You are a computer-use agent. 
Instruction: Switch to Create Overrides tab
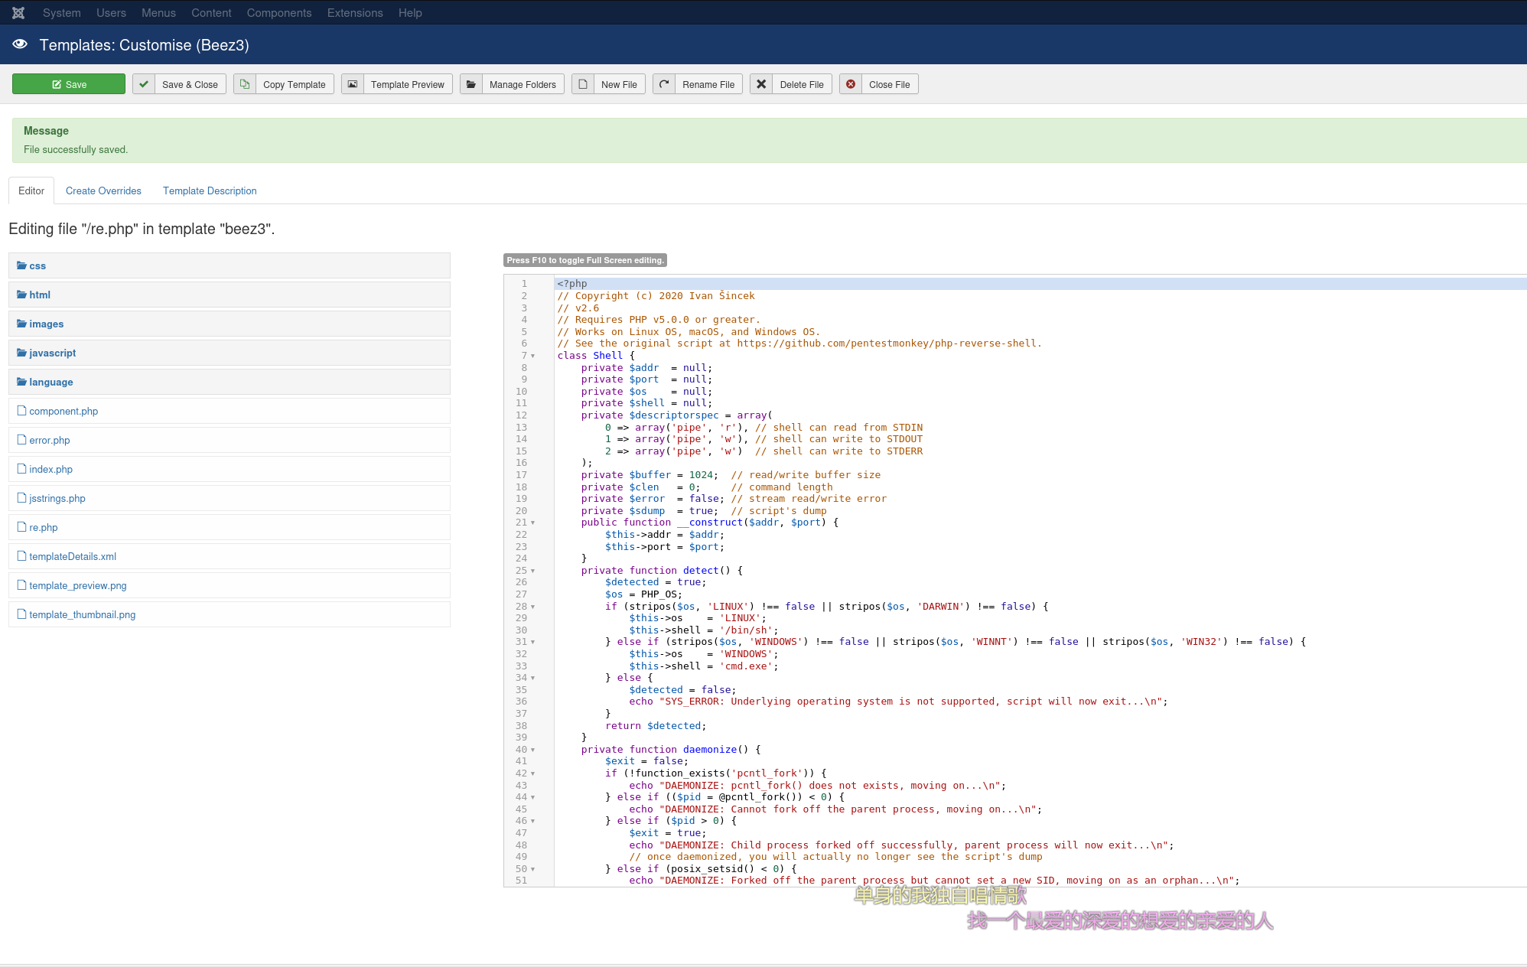(x=103, y=190)
